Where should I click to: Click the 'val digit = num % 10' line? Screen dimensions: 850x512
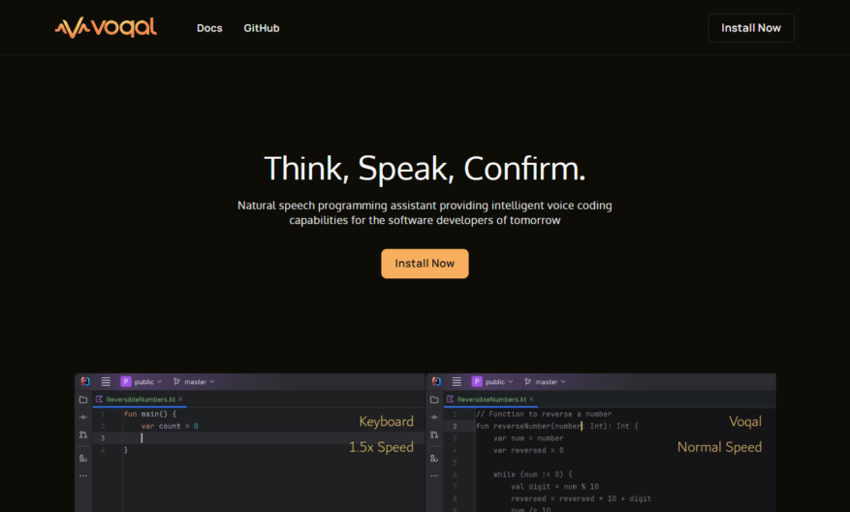coord(554,487)
